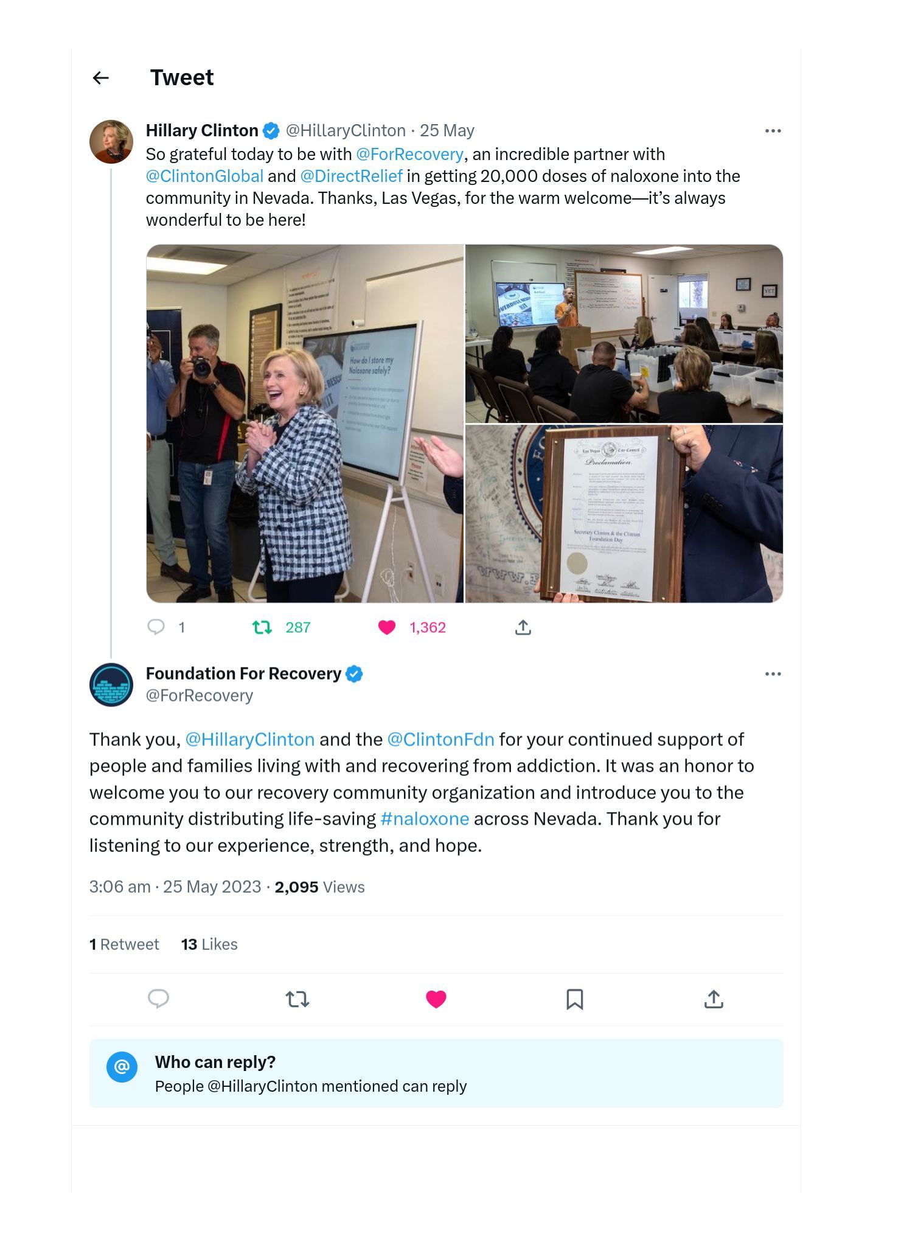Share the quoted Hillary Clinton tweet
The image size is (918, 1242).
[x=523, y=627]
